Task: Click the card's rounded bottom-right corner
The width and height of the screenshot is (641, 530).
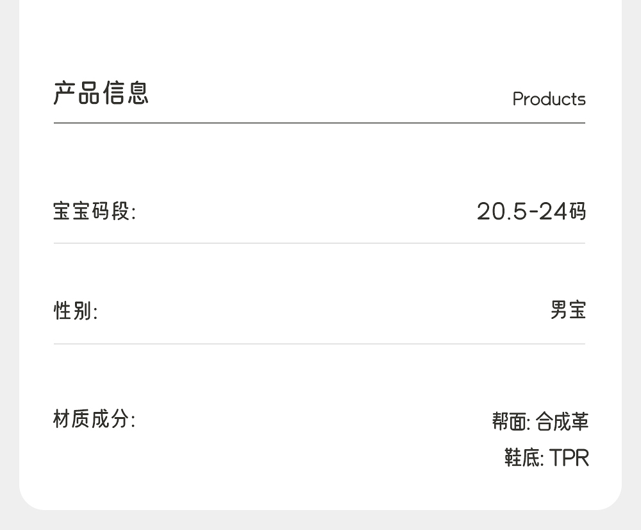Action: coord(612,499)
